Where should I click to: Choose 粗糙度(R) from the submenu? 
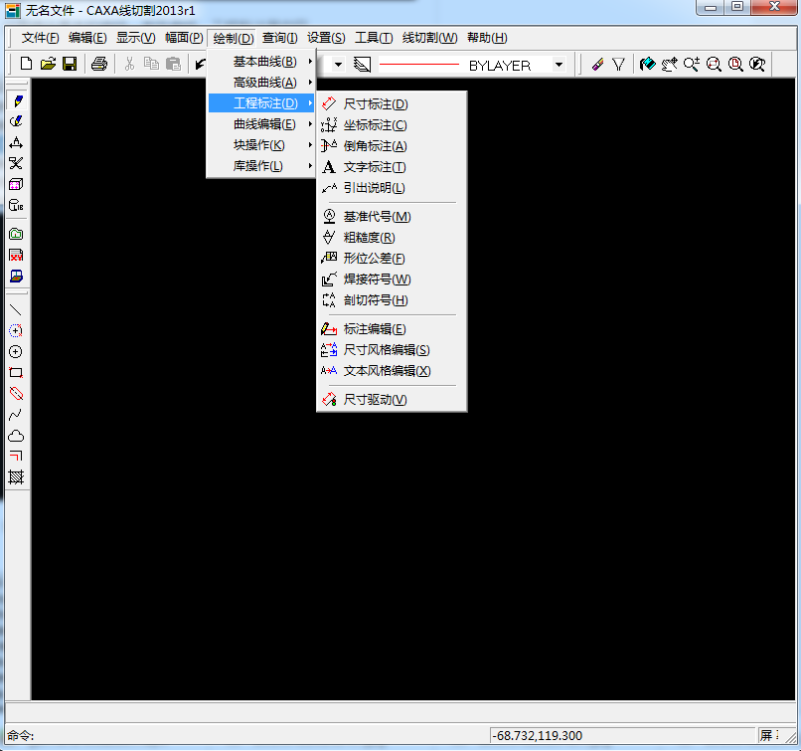pyautogui.click(x=392, y=238)
